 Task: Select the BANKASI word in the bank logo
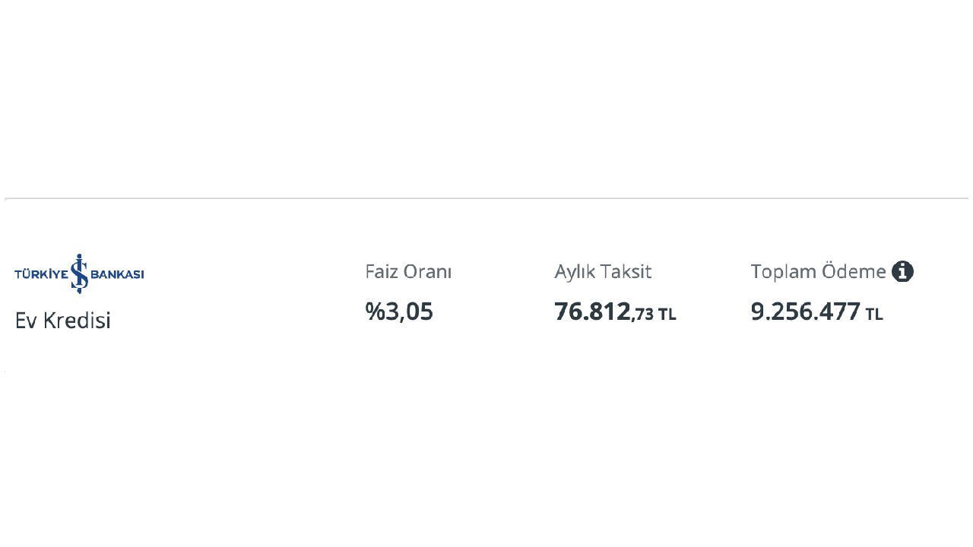[117, 274]
